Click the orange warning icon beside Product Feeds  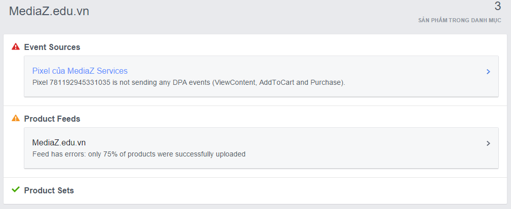(15, 119)
